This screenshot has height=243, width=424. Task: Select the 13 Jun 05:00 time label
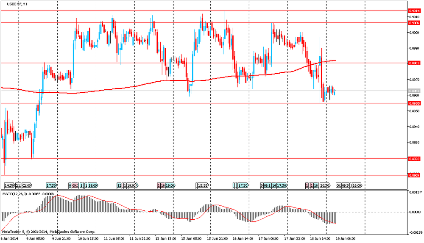click(x=192, y=239)
